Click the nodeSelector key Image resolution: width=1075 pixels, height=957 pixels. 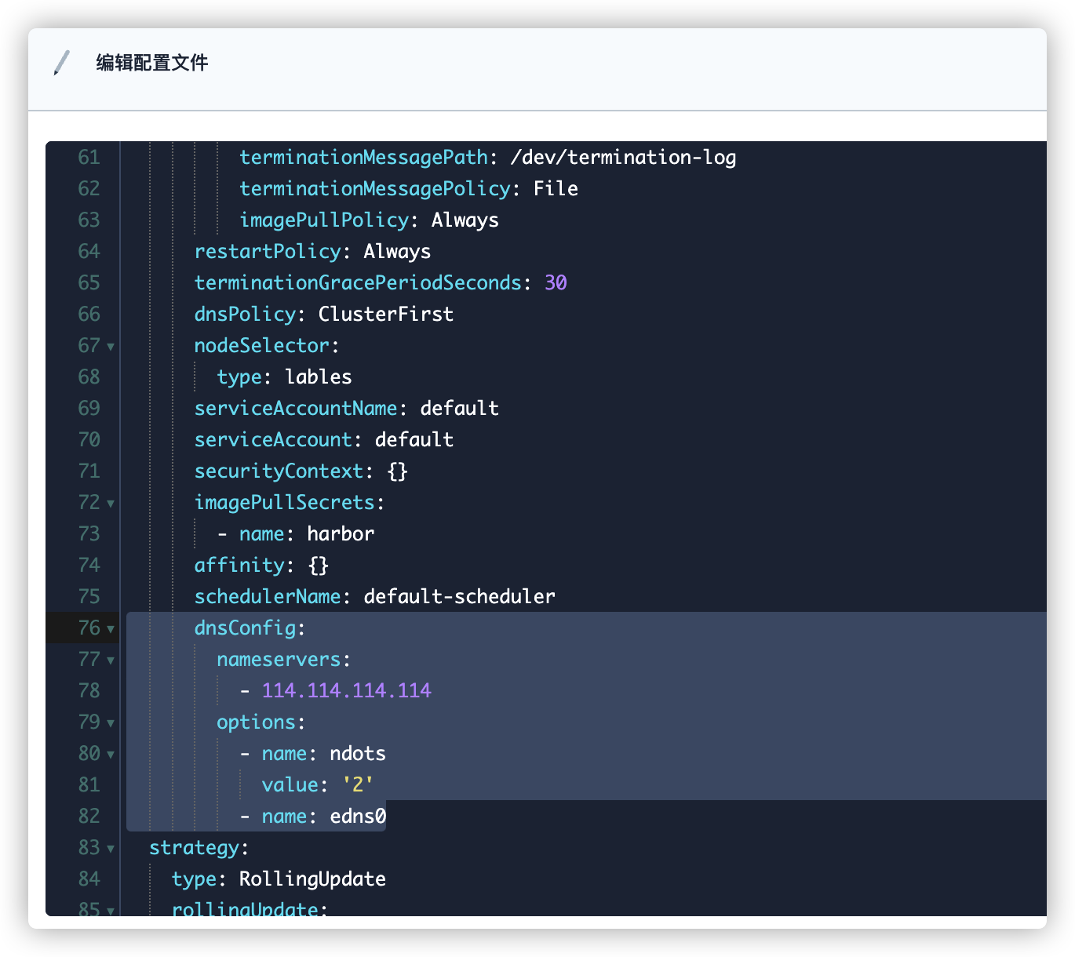[x=262, y=345]
